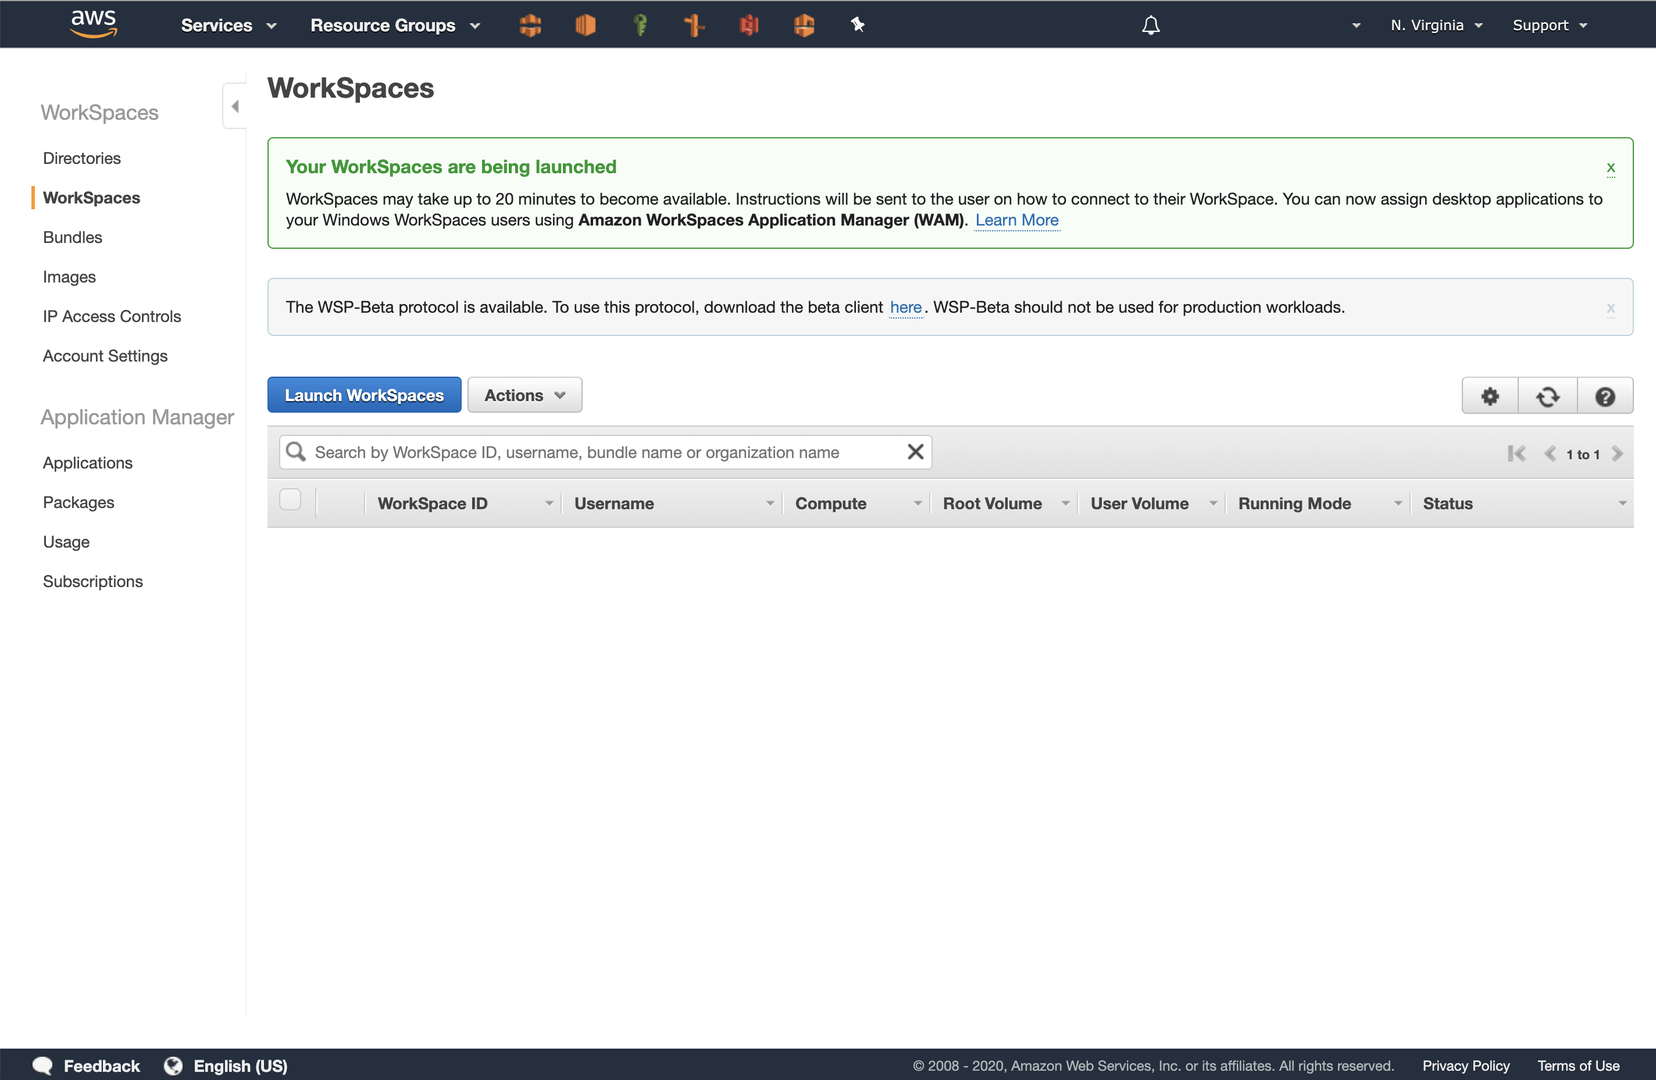
Task: Click the Feedback link in the footer
Action: pyautogui.click(x=102, y=1065)
